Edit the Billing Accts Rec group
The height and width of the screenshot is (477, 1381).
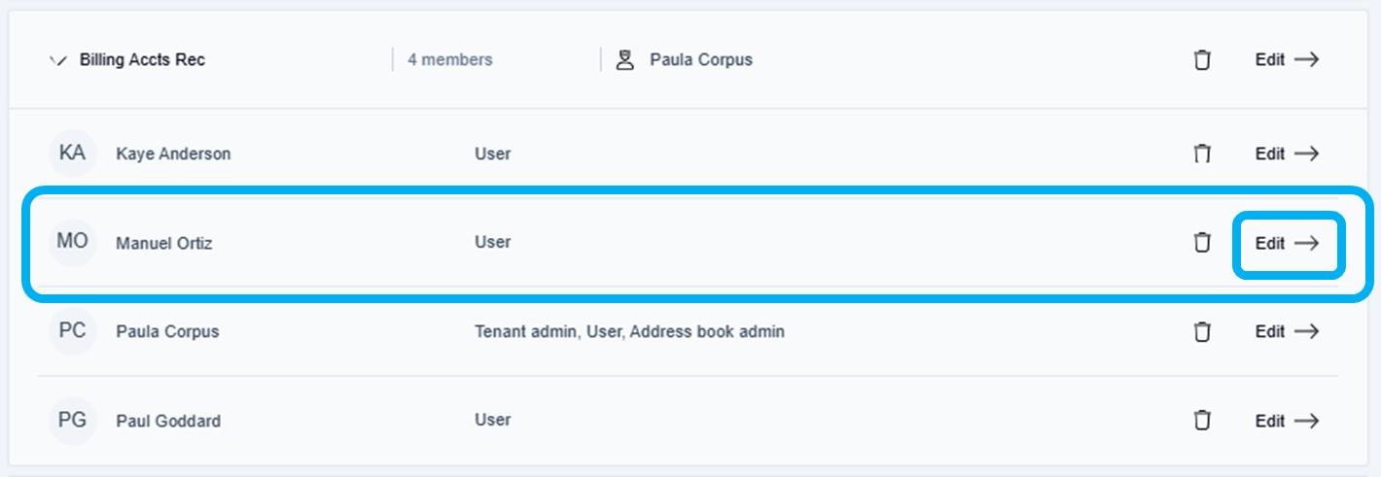pos(1286,59)
